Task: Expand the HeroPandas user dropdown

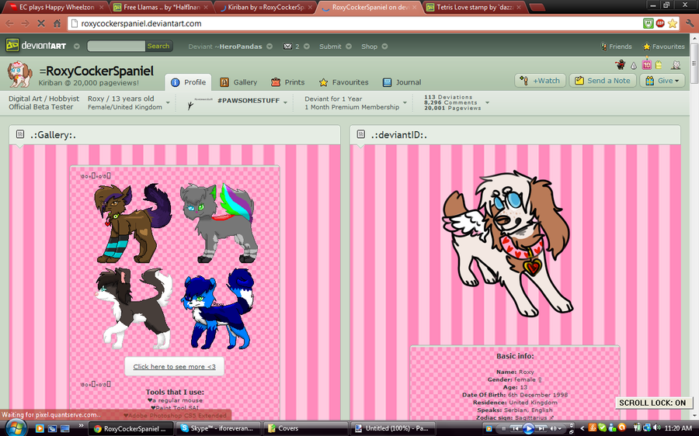Action: click(x=270, y=47)
